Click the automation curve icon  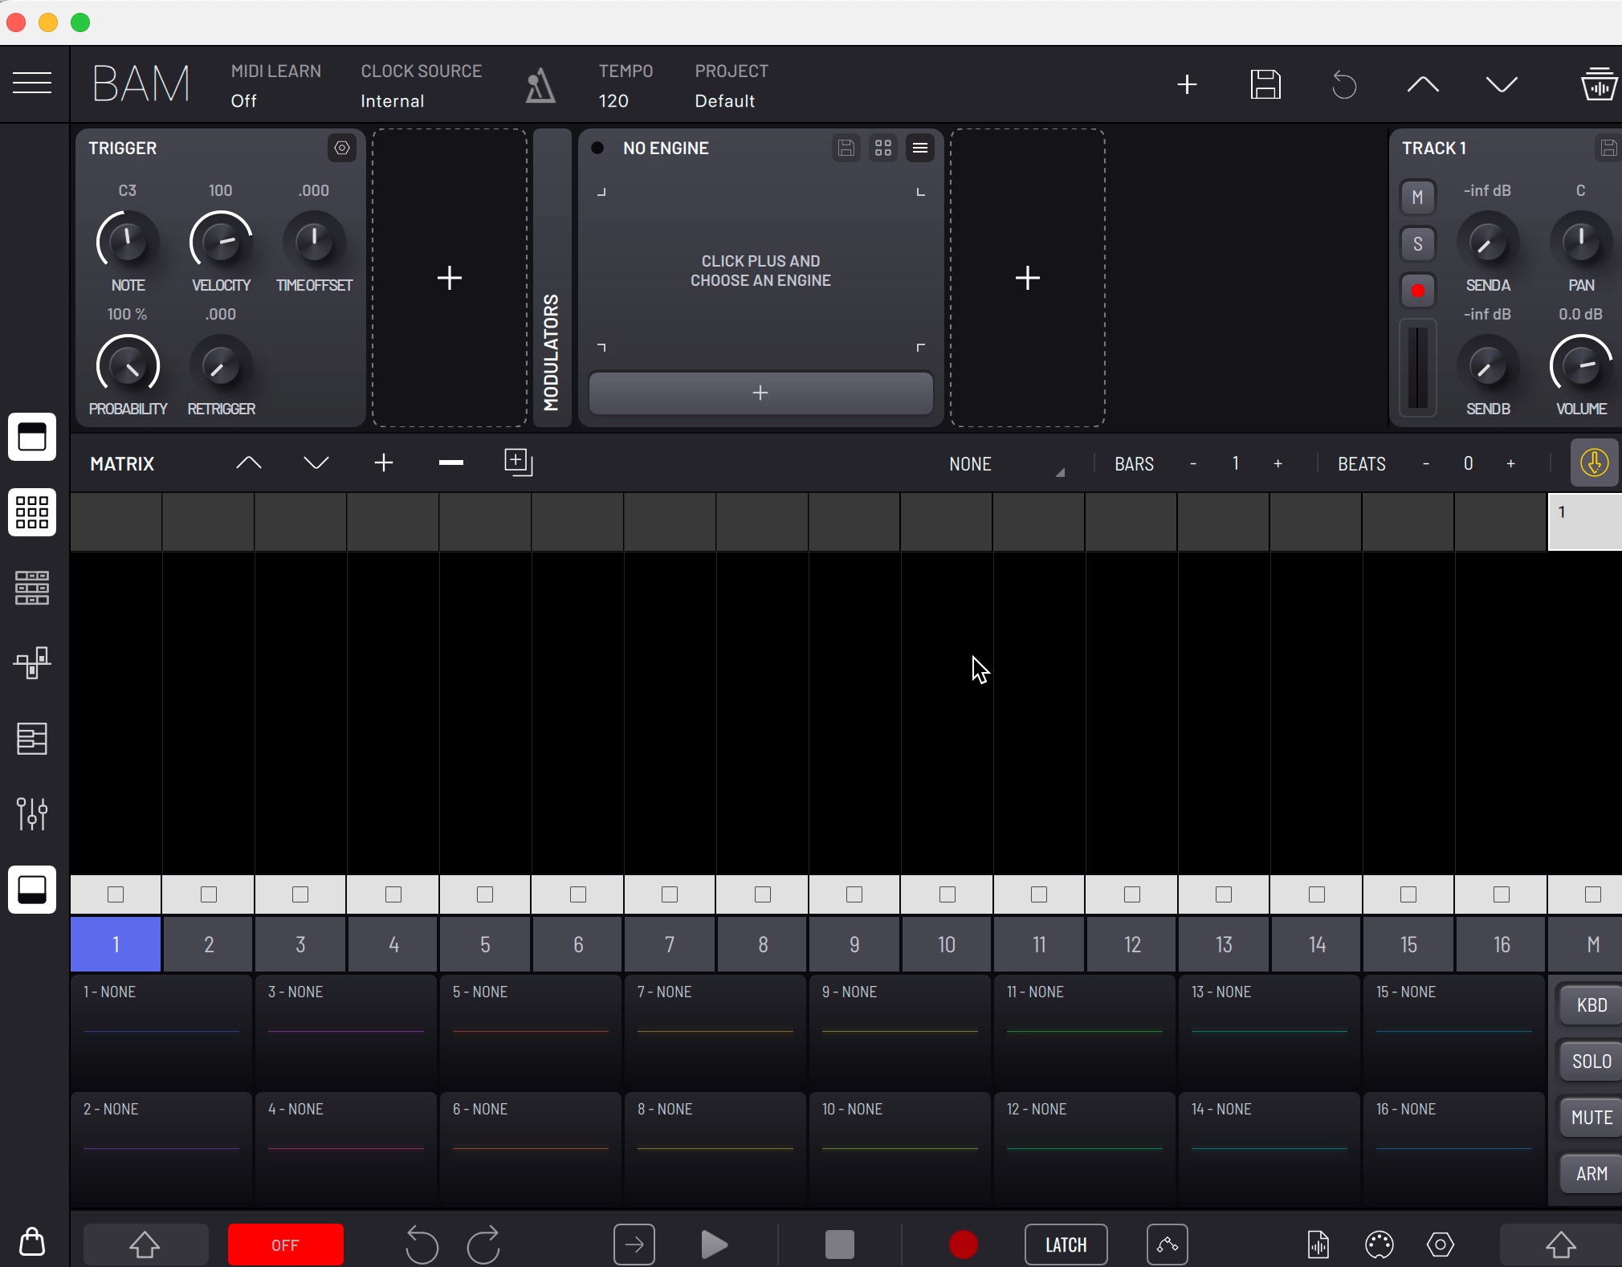tap(1168, 1245)
